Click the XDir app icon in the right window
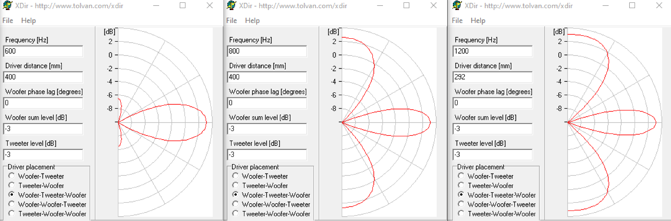671x221 pixels. point(457,6)
